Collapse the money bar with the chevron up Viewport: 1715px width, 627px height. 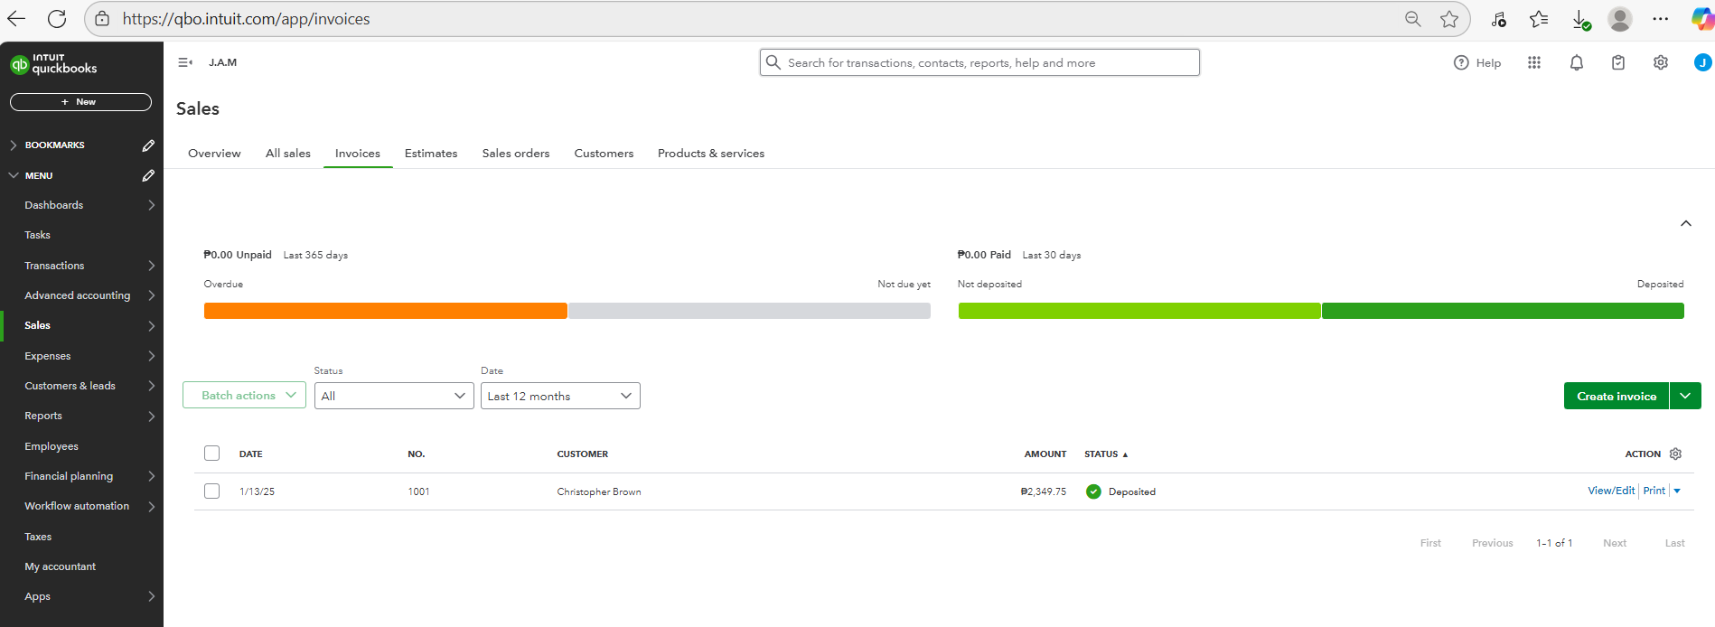click(x=1686, y=223)
